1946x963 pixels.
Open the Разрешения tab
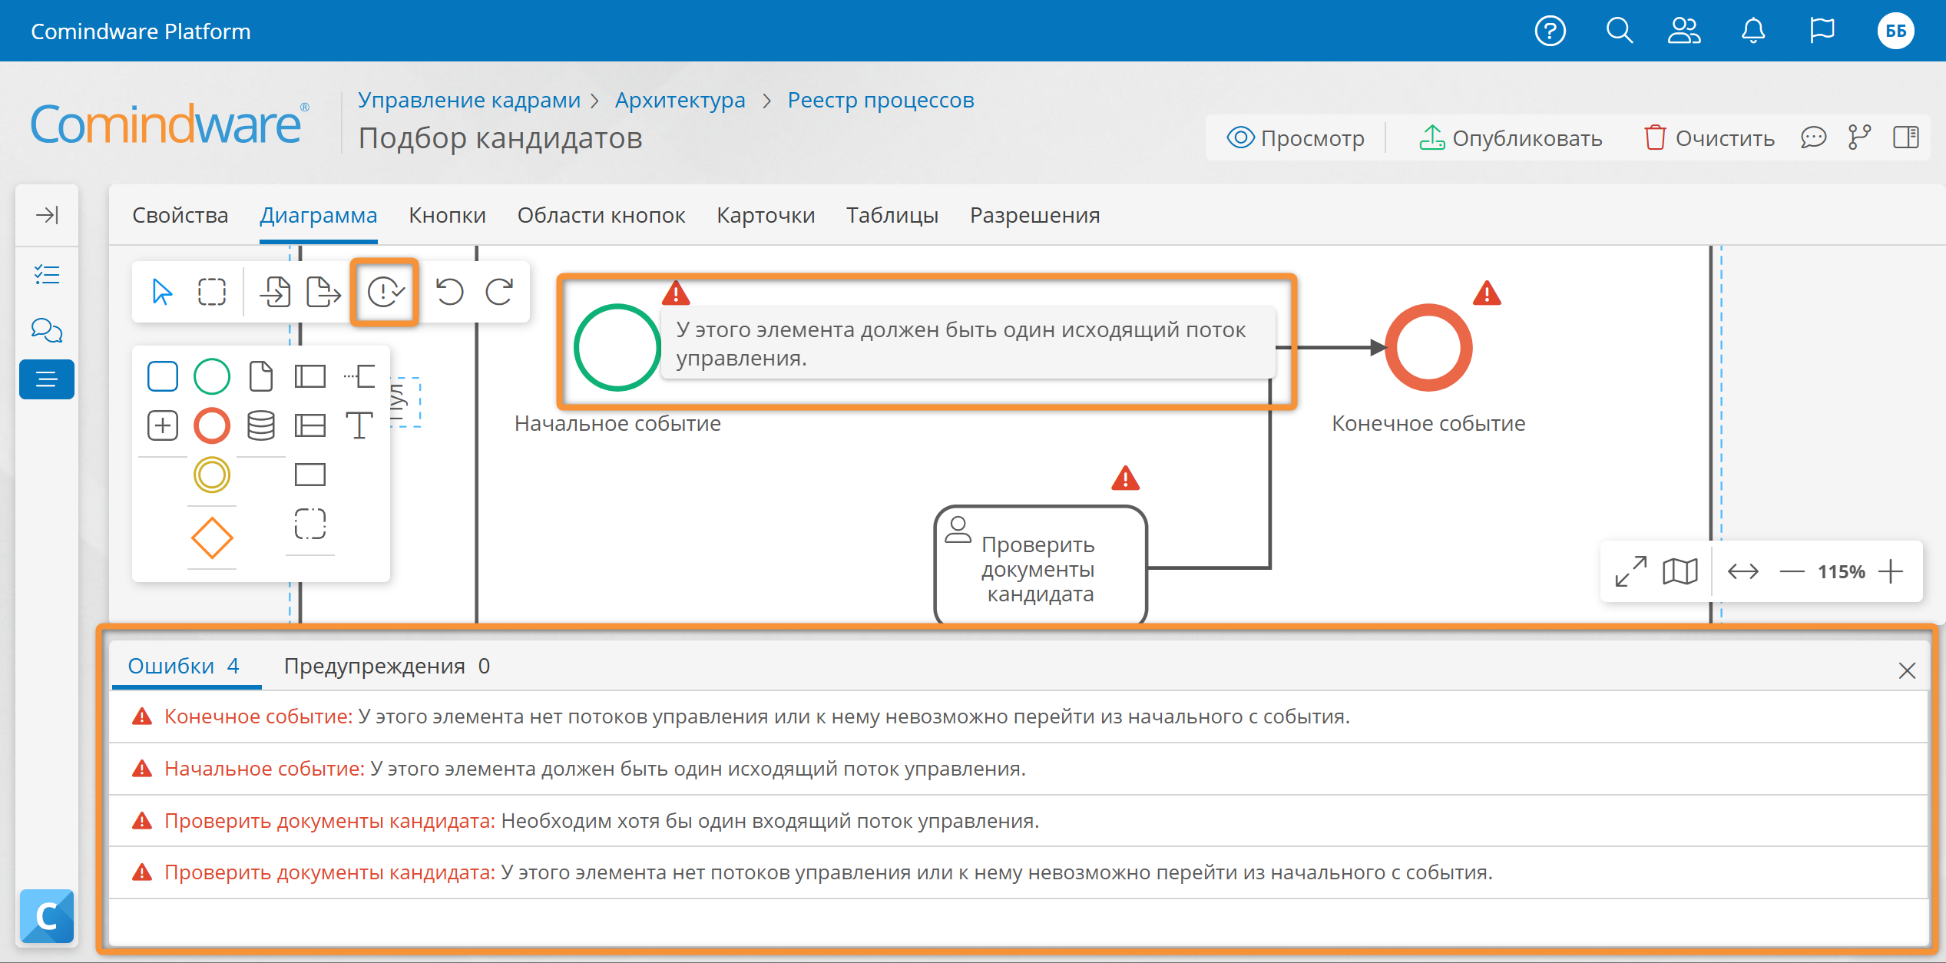[x=1035, y=215]
